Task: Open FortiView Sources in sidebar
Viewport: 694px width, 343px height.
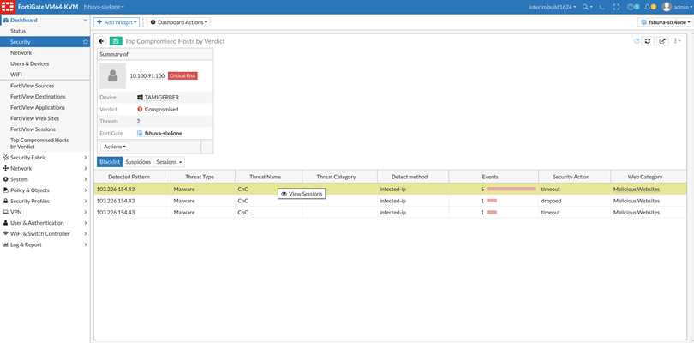Action: (x=33, y=86)
